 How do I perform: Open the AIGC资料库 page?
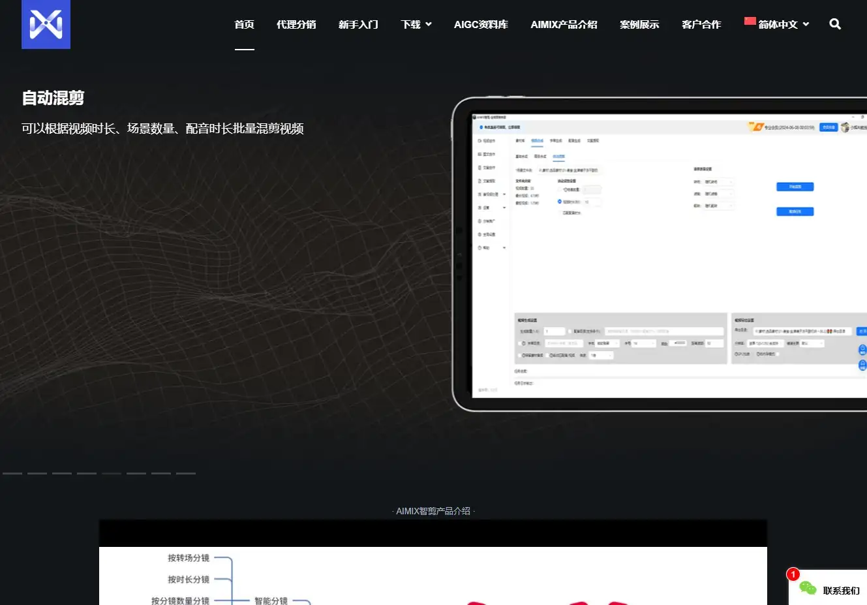click(481, 25)
